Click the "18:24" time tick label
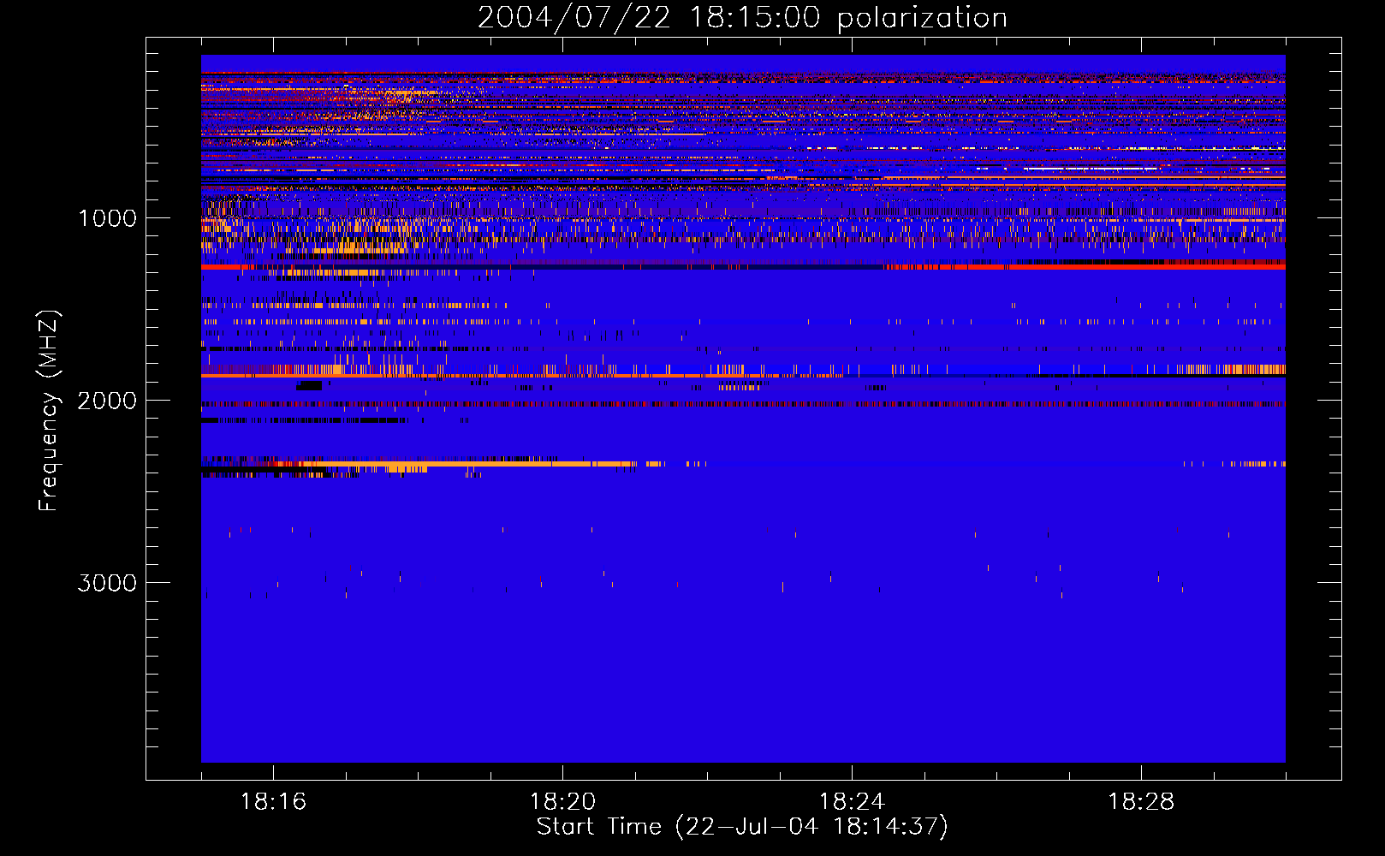The width and height of the screenshot is (1385, 856). pyautogui.click(x=852, y=802)
